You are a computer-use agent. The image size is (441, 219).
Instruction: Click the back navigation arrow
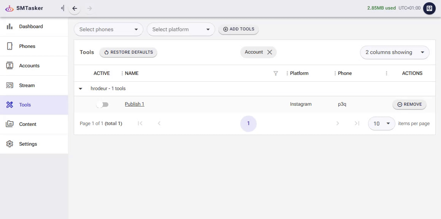(75, 8)
